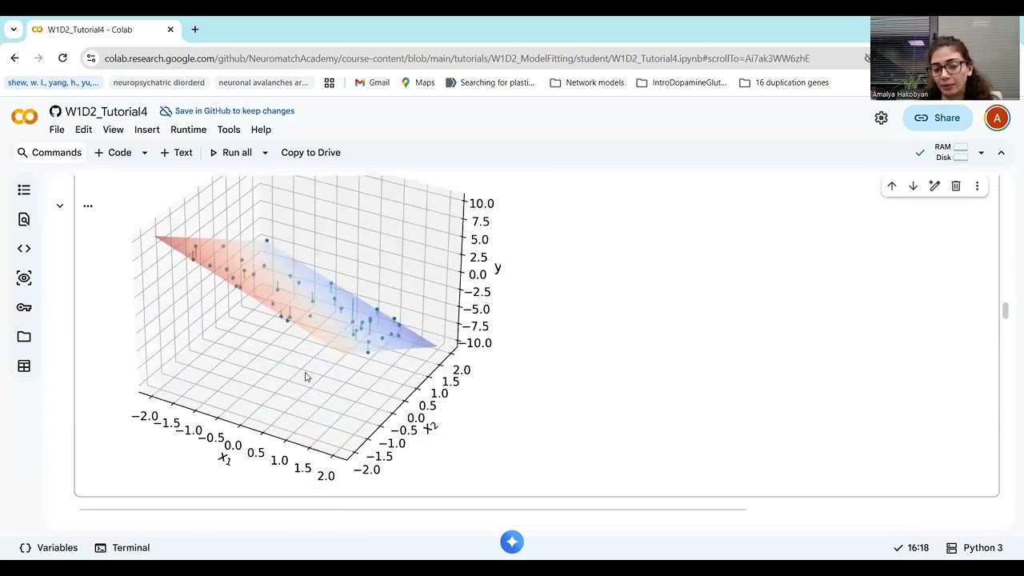Image resolution: width=1024 pixels, height=576 pixels.
Task: Click the RAM Disk usage indicator
Action: pos(951,153)
